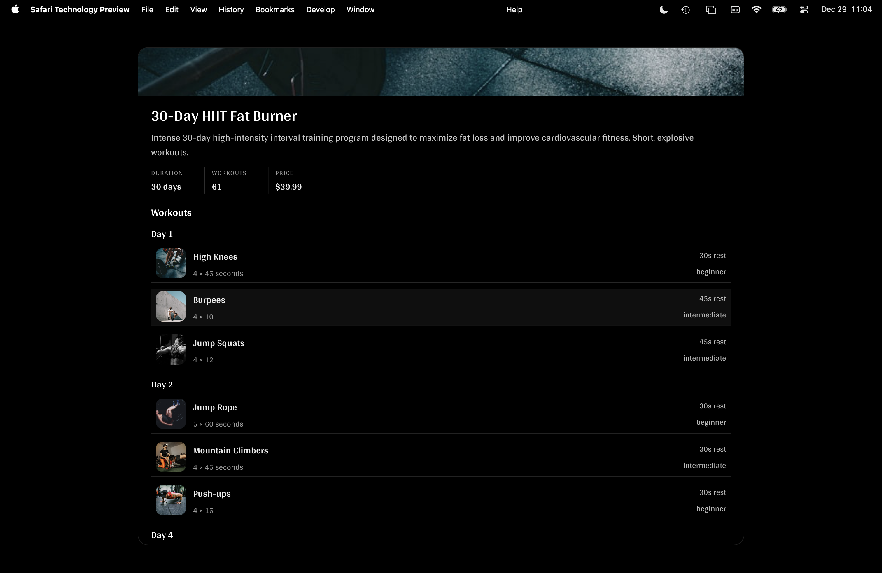Open the Bookmarks menu
This screenshot has width=882, height=573.
[x=275, y=10]
